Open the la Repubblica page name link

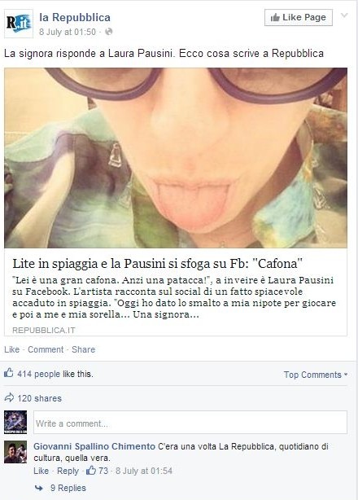[x=75, y=17]
